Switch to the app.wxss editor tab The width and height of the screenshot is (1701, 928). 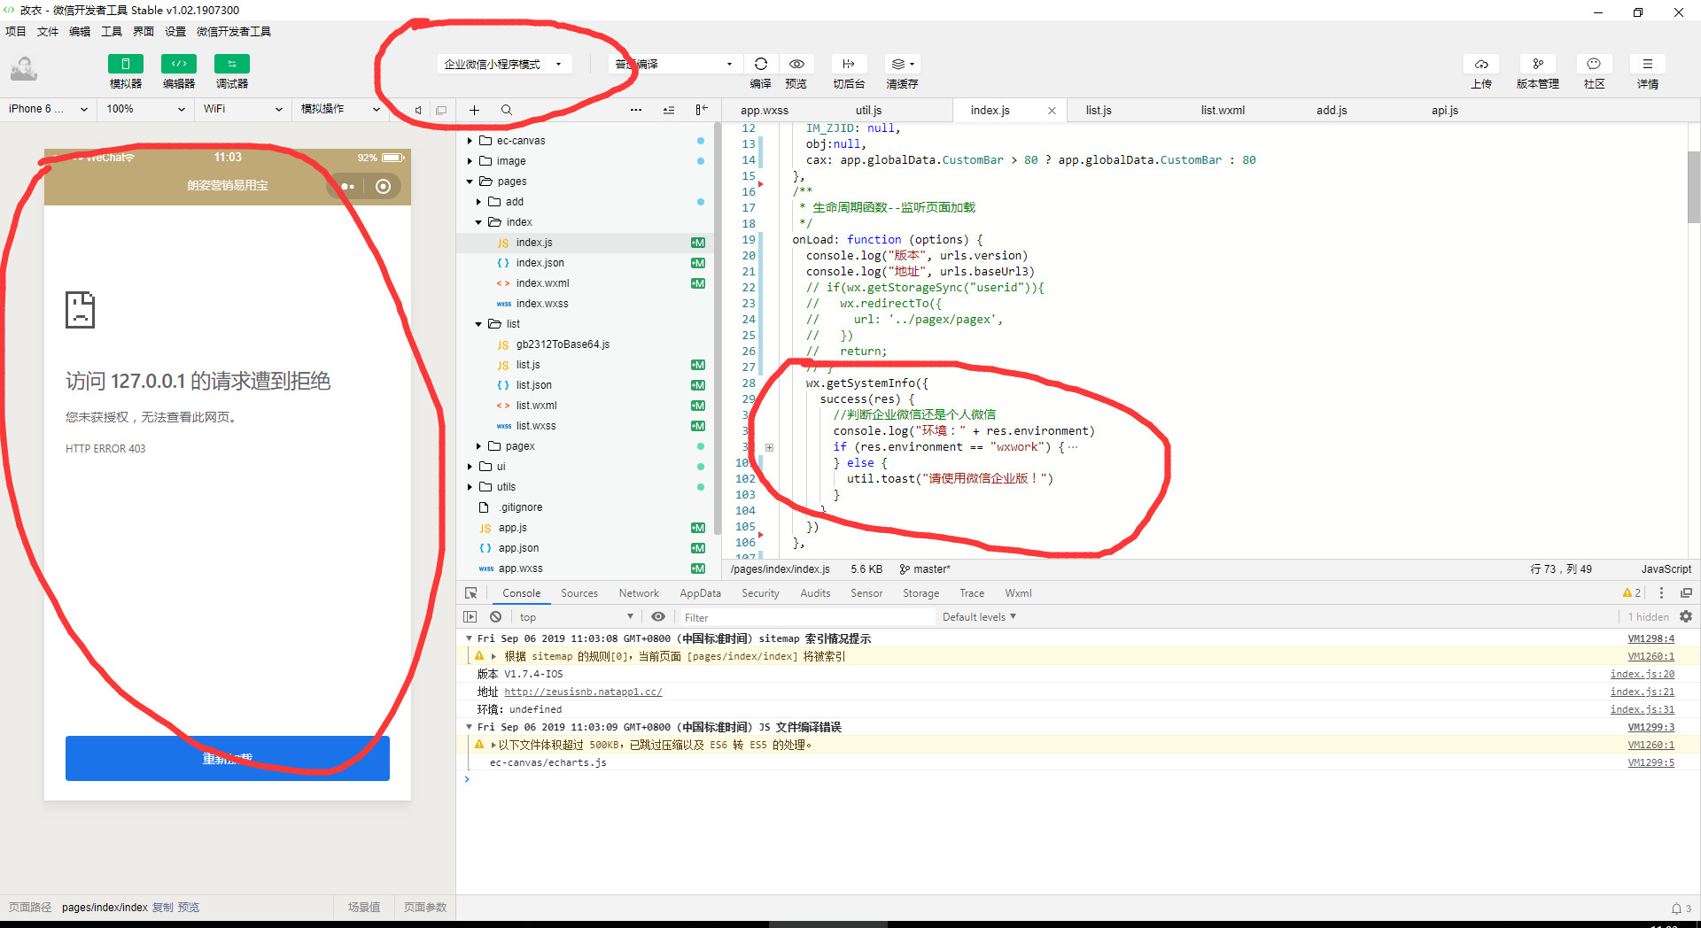(765, 110)
